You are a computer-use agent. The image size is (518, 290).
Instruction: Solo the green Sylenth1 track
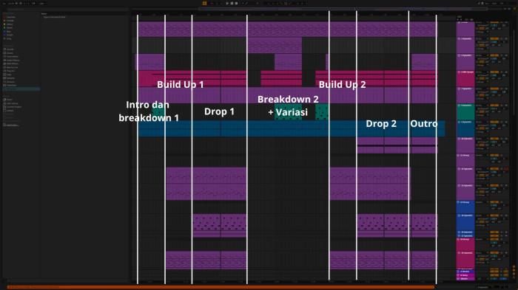pyautogui.click(x=502, y=106)
